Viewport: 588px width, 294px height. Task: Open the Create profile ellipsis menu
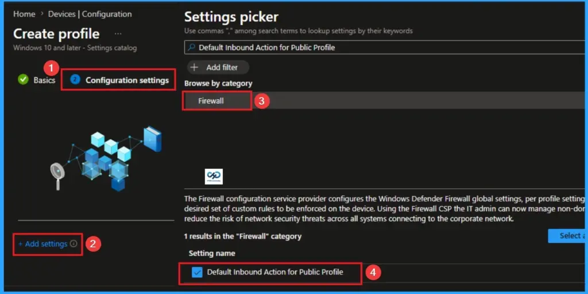coord(118,34)
